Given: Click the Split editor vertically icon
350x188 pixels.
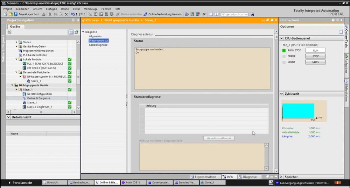Looking at the screenshot, I should 217,14.
